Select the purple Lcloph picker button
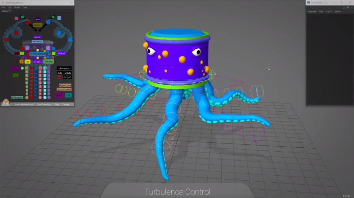 point(37,62)
